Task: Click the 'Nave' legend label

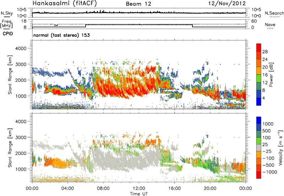Action: 270,24
